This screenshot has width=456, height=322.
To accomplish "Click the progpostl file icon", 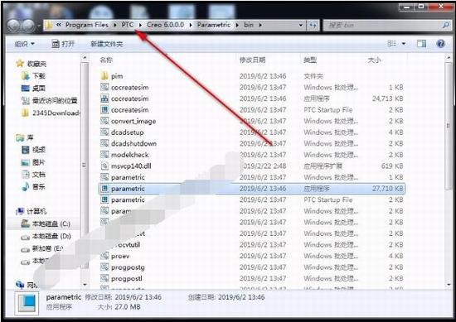I will (104, 278).
